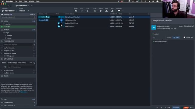This screenshot has width=195, height=109.
Task: Open ben-new-file.md in commit panel
Action: tap(161, 41)
